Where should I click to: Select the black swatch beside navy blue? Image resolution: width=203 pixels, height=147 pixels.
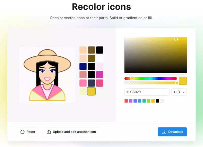coord(91,67)
